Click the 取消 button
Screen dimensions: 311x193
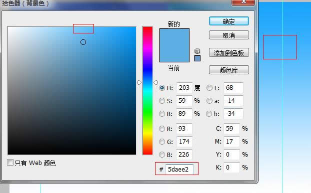click(229, 35)
